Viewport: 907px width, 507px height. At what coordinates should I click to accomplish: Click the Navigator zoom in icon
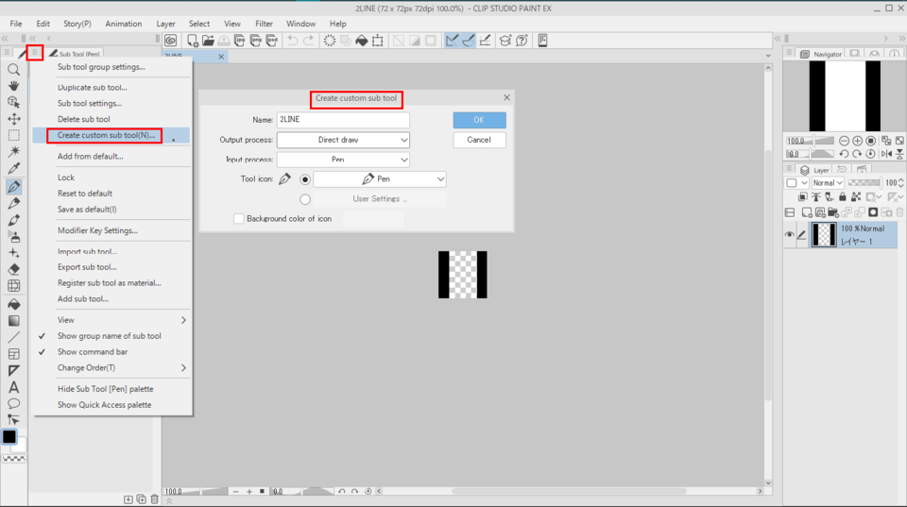click(857, 141)
